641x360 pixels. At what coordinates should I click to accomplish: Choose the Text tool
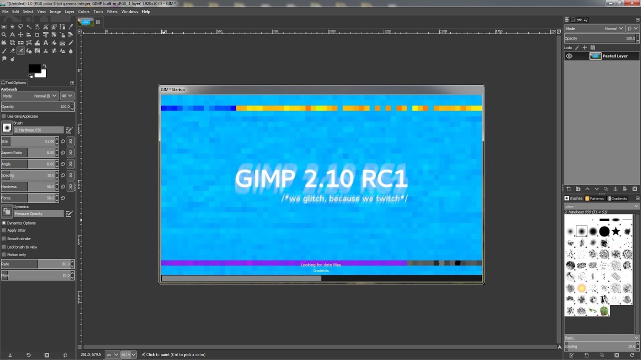[46, 43]
